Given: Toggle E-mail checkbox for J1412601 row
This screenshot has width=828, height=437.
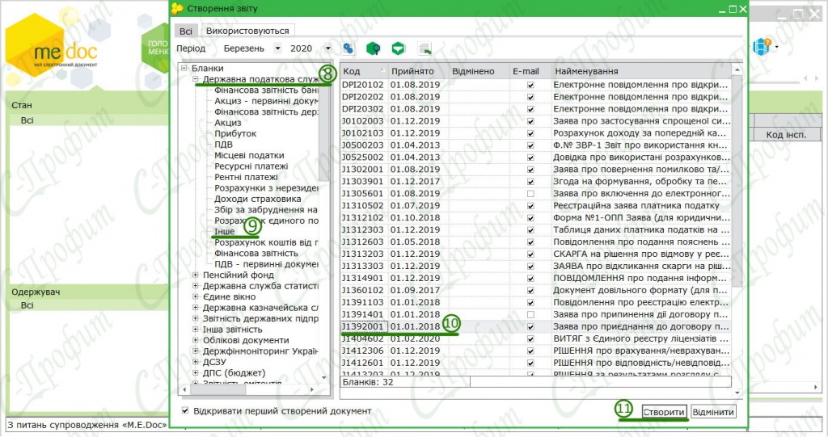Looking at the screenshot, I should click(x=530, y=363).
